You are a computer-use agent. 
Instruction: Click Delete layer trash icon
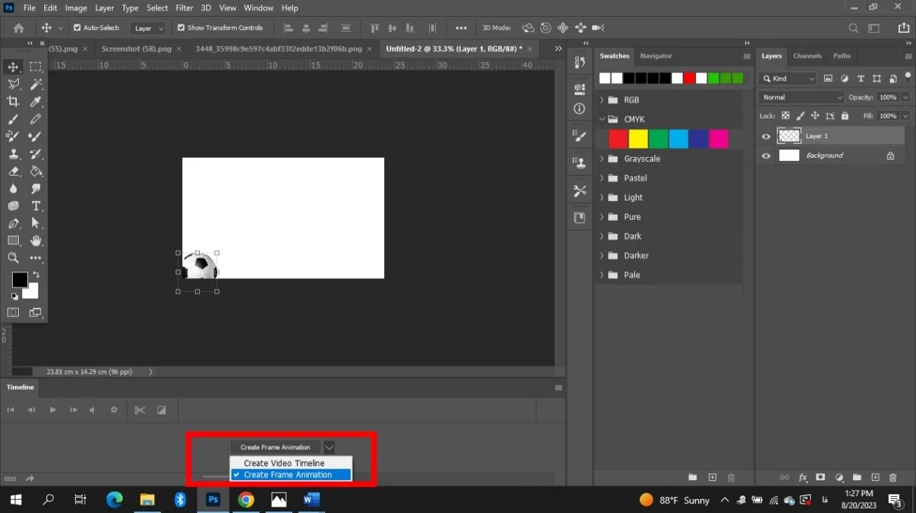click(893, 477)
